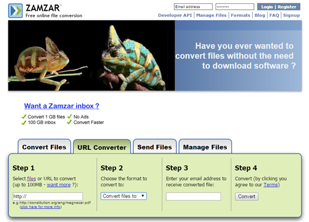Click the '100 GB inbox' text
Viewport: 309px width, 222px height.
(42, 122)
